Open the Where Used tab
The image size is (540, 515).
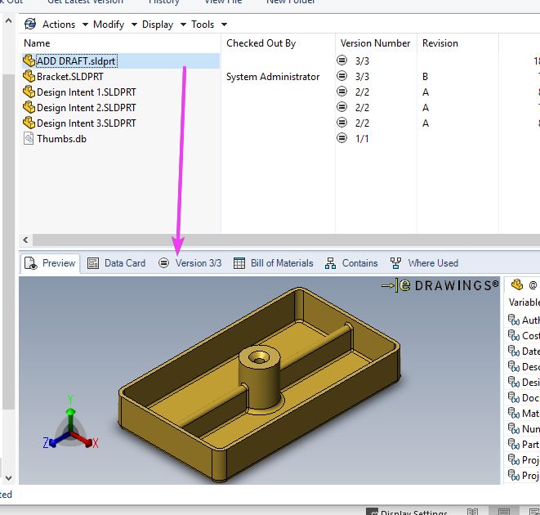(424, 263)
